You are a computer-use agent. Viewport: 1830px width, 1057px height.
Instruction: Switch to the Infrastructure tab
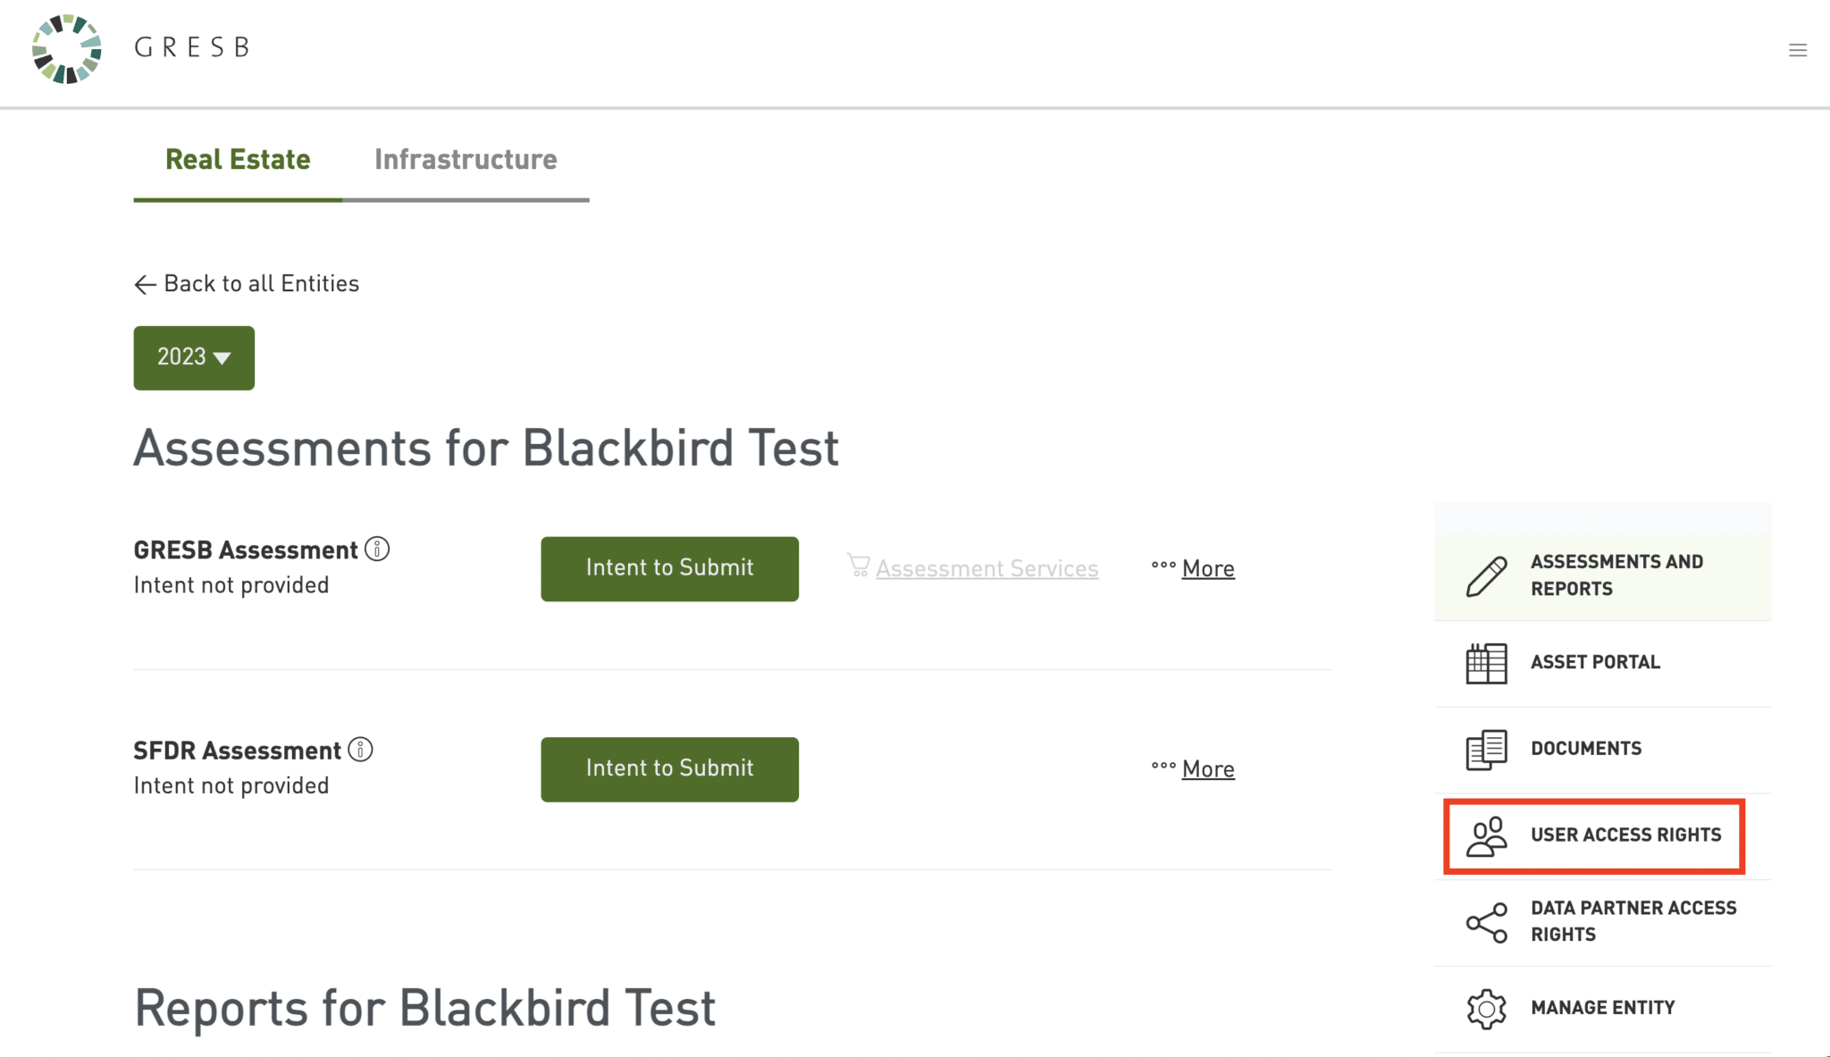[x=466, y=160]
